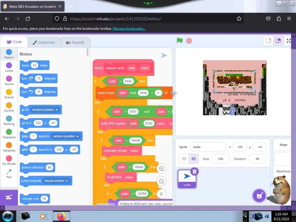Select the My Blocks category
This screenshot has width=296, height=222.
tap(9, 160)
